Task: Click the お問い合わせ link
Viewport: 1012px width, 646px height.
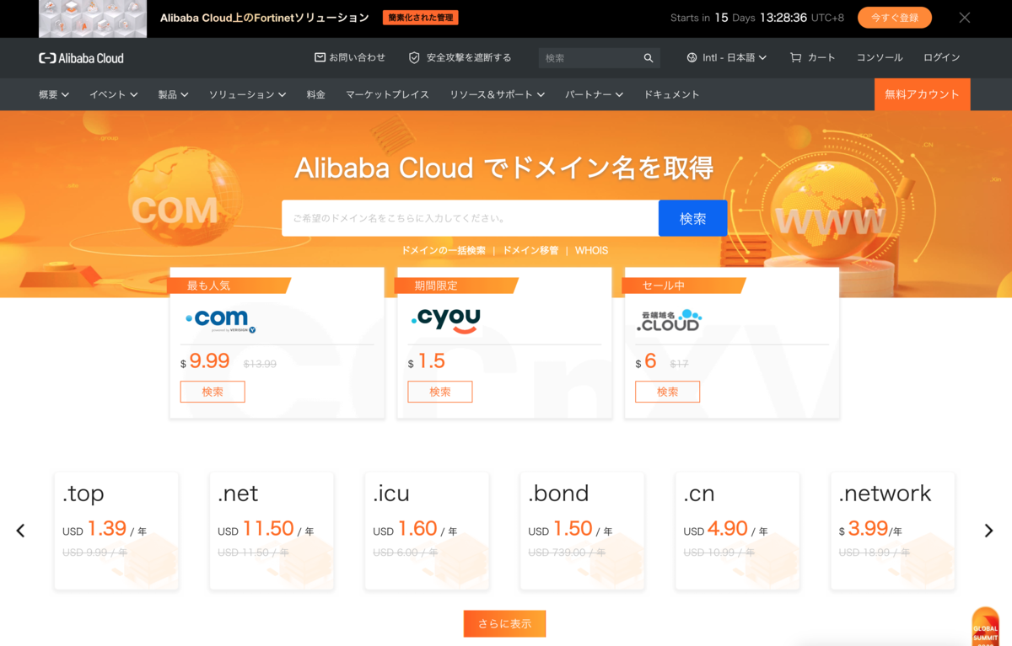Action: tap(358, 58)
